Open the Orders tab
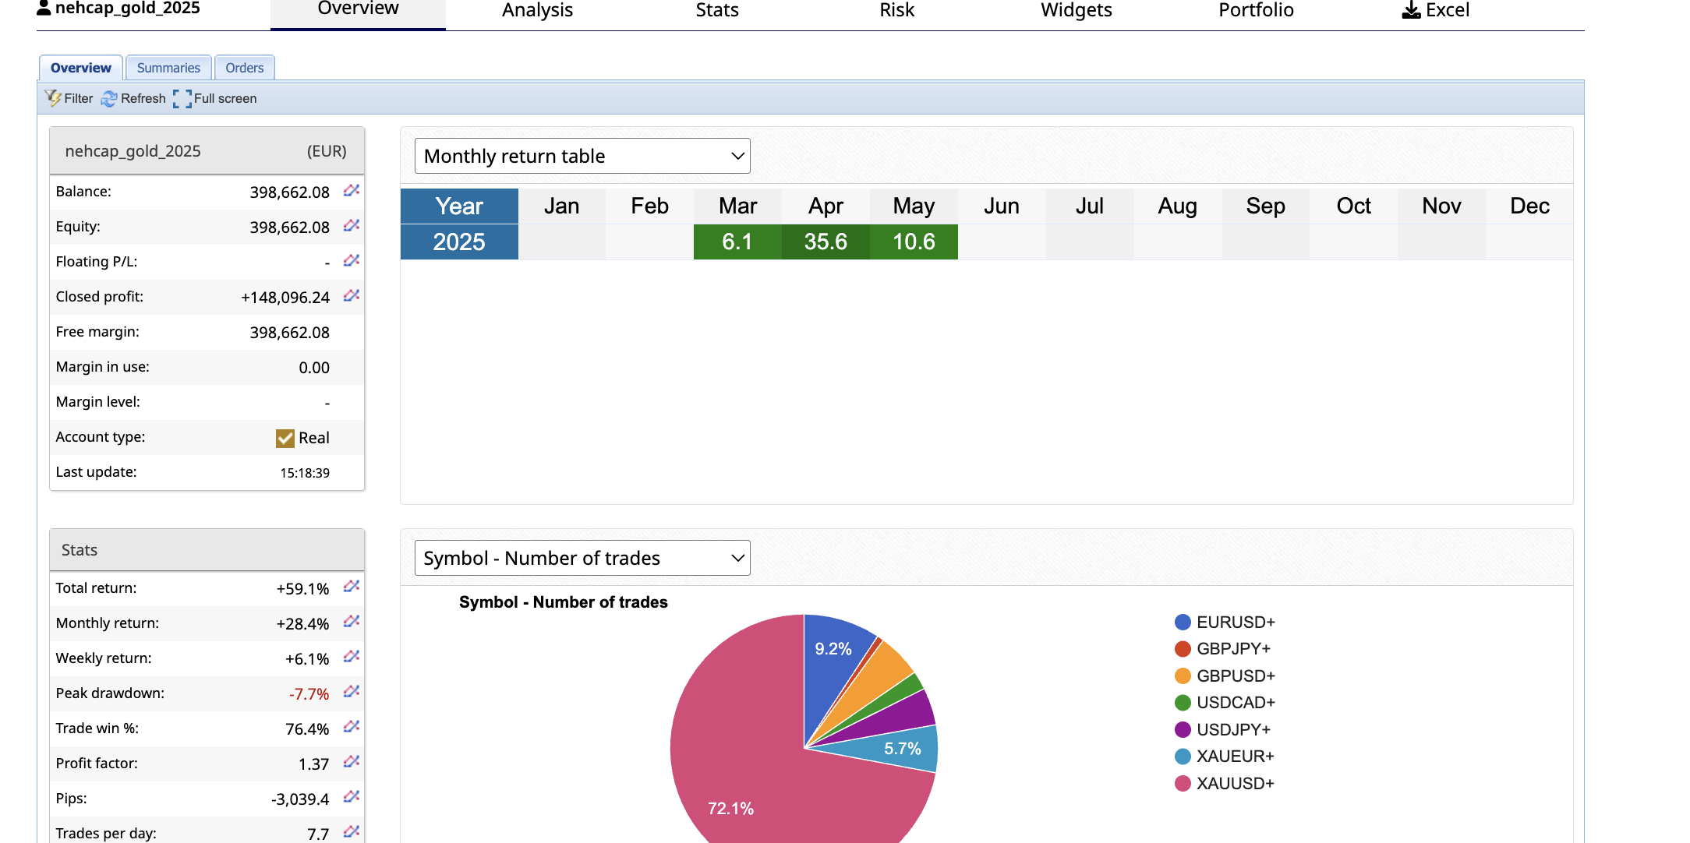1690x843 pixels. pyautogui.click(x=244, y=68)
